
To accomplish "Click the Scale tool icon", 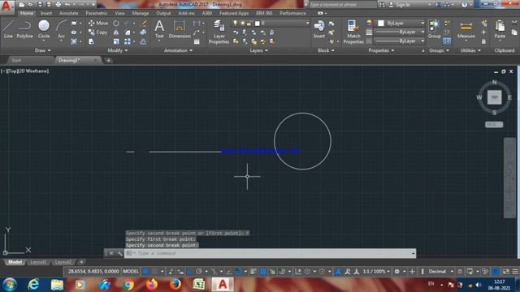I will [116, 41].
